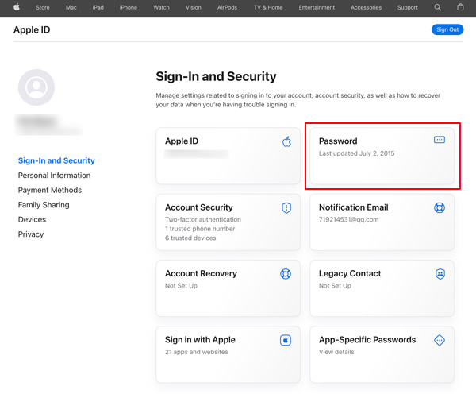Click '6 trusted devices' text
Viewport: 476px width, 394px height.
(190, 238)
